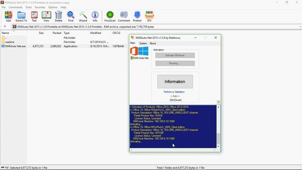Go up one folder level arrow

[x=5, y=26]
